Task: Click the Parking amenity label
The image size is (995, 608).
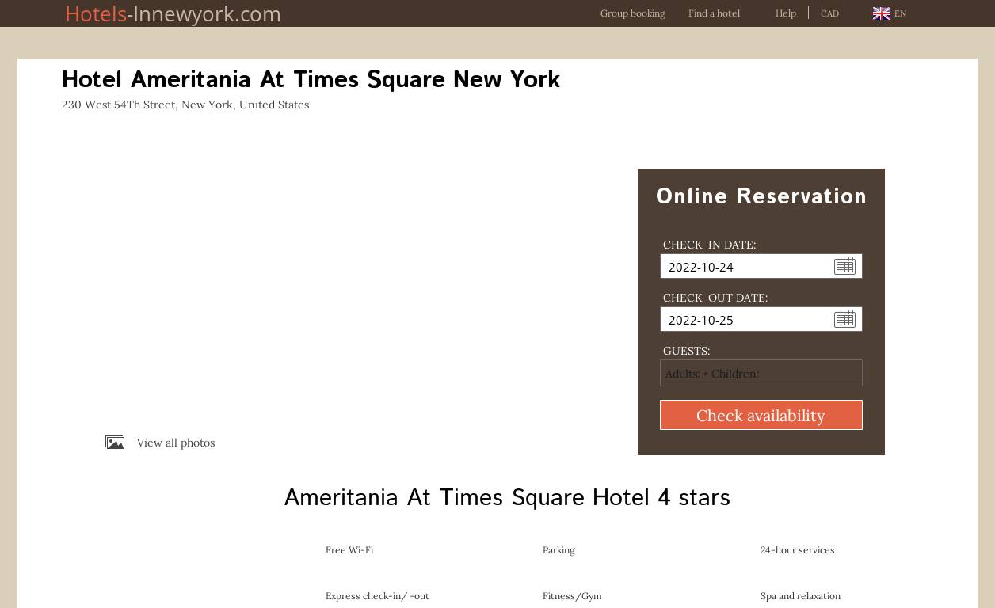Action: click(x=558, y=550)
